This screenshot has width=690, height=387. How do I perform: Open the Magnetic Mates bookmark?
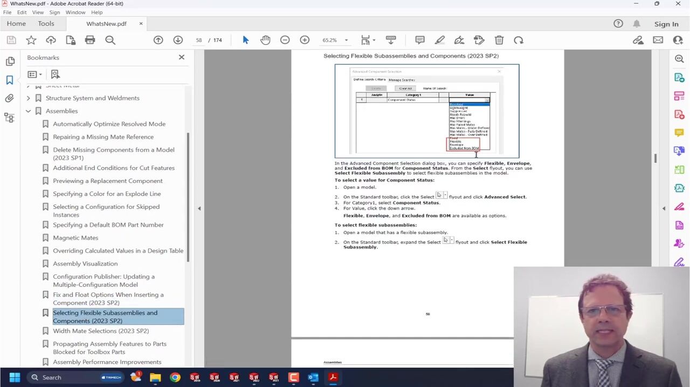75,238
